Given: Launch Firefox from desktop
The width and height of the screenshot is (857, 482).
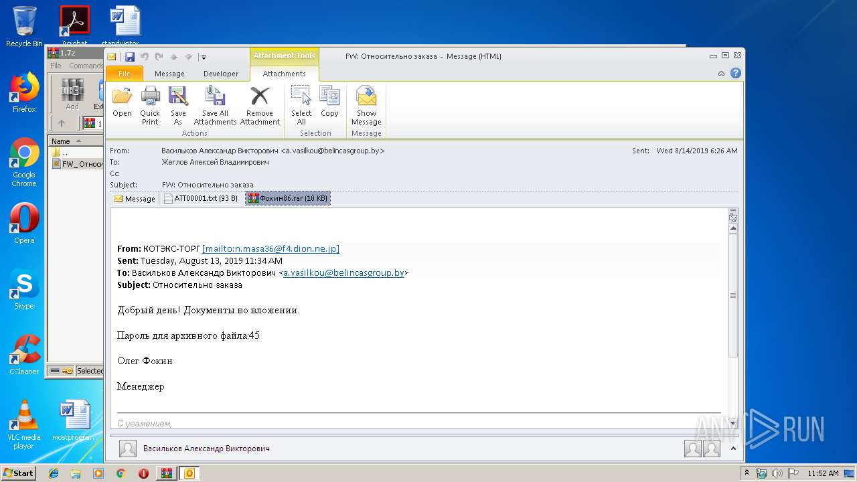Looking at the screenshot, I should tap(24, 92).
